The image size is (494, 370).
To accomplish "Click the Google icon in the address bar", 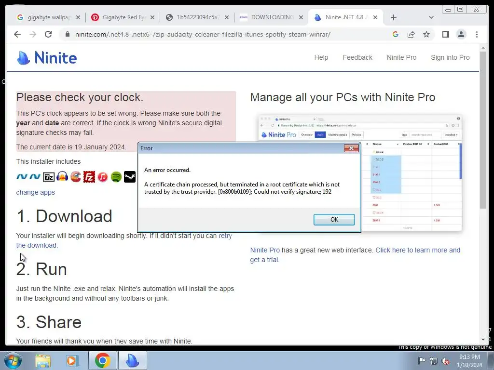I will 396,34.
